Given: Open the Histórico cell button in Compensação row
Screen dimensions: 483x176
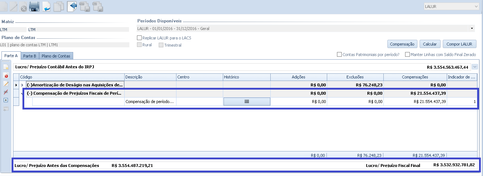Looking at the screenshot, I should (247, 102).
